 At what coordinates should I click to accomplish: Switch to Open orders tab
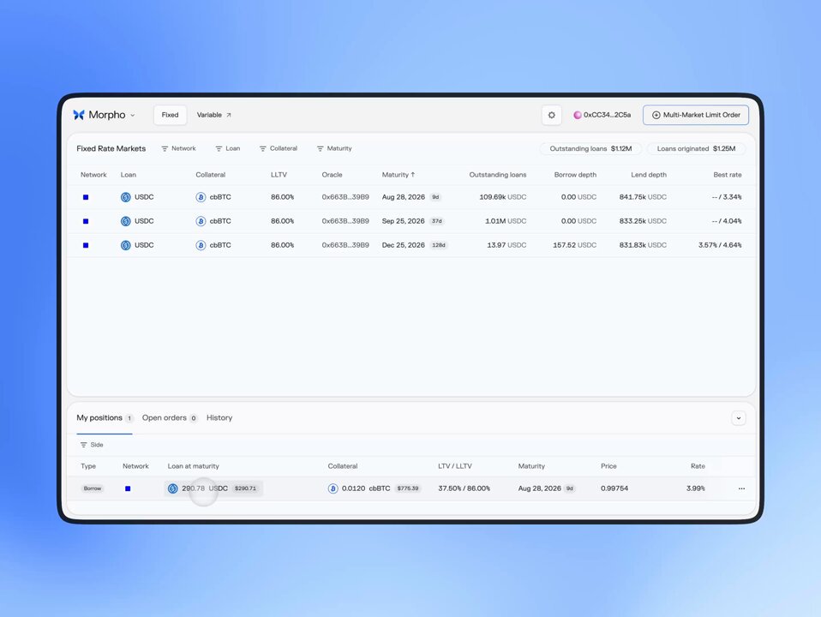click(170, 418)
